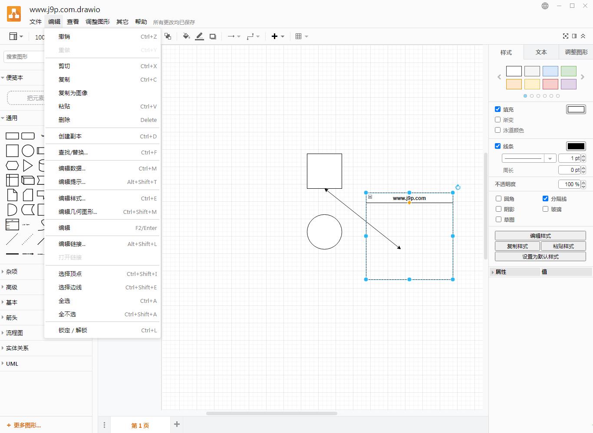Select the note shape in General palette

(12, 195)
